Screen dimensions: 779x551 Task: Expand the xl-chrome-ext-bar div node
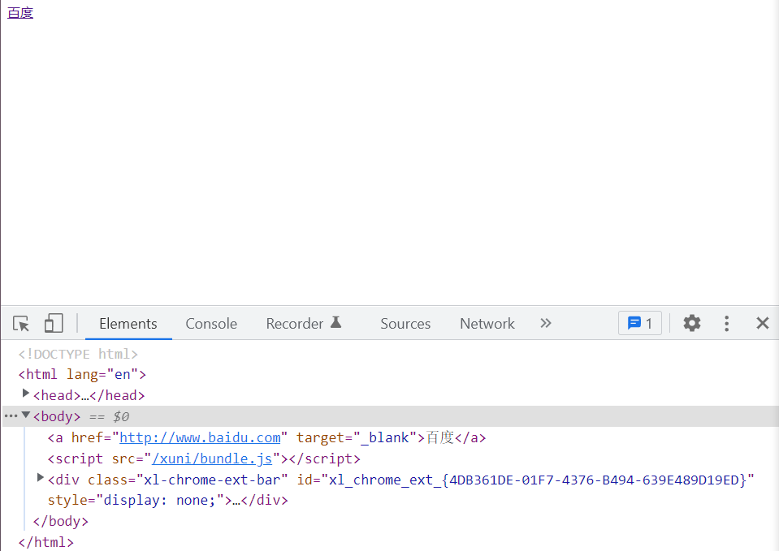coord(41,477)
